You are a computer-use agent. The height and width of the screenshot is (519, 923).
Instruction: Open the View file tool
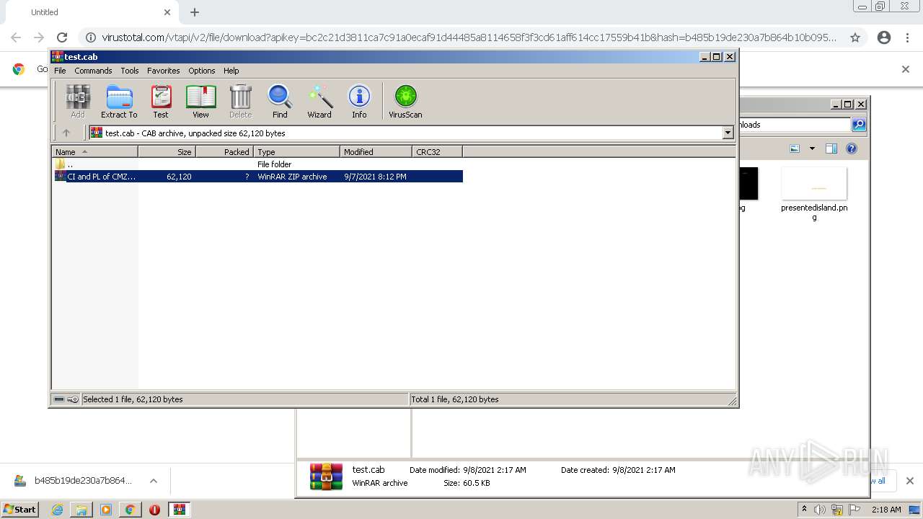coord(200,102)
